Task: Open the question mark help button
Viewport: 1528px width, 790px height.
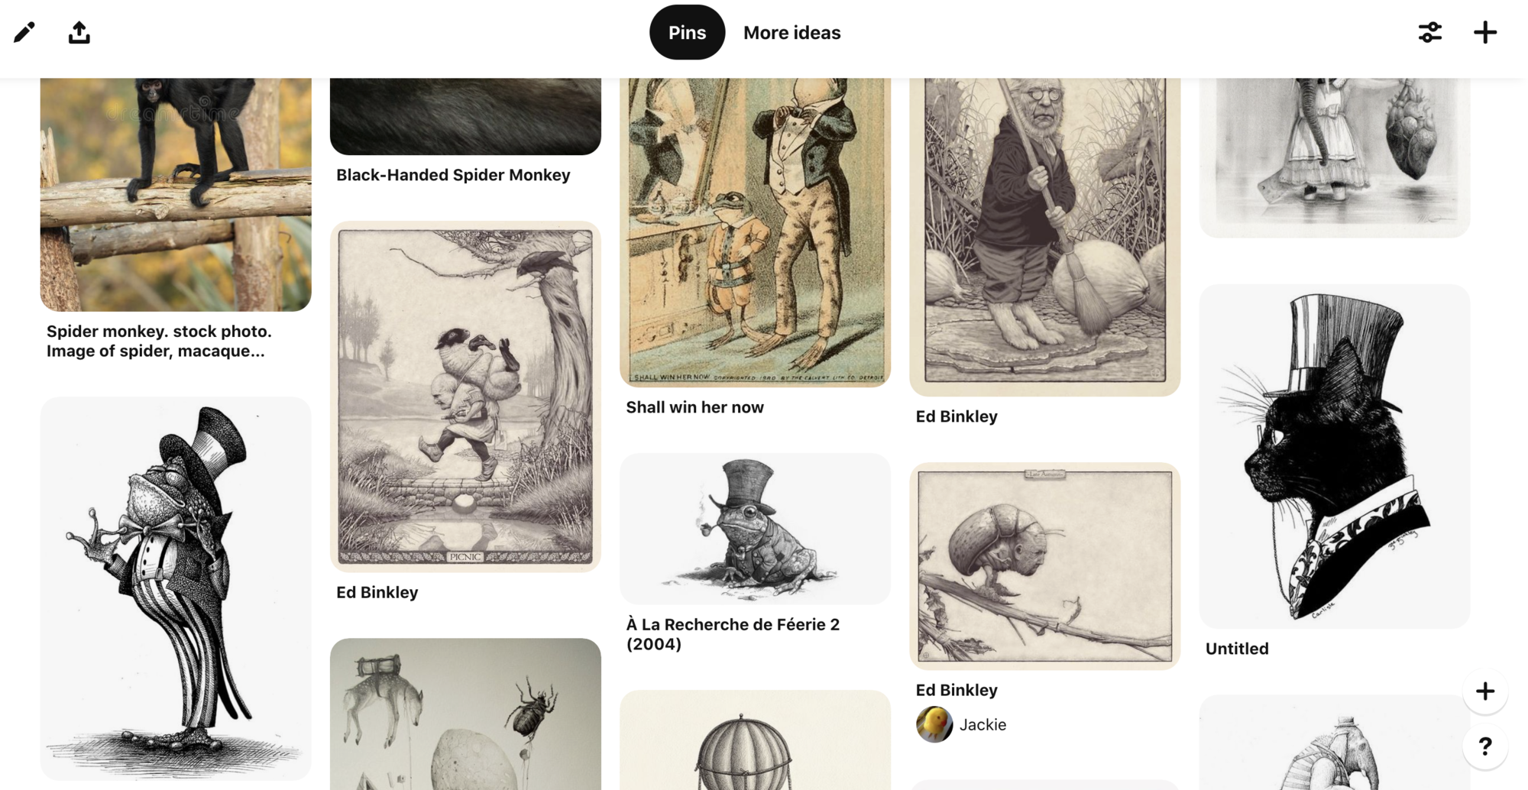Action: [x=1484, y=746]
